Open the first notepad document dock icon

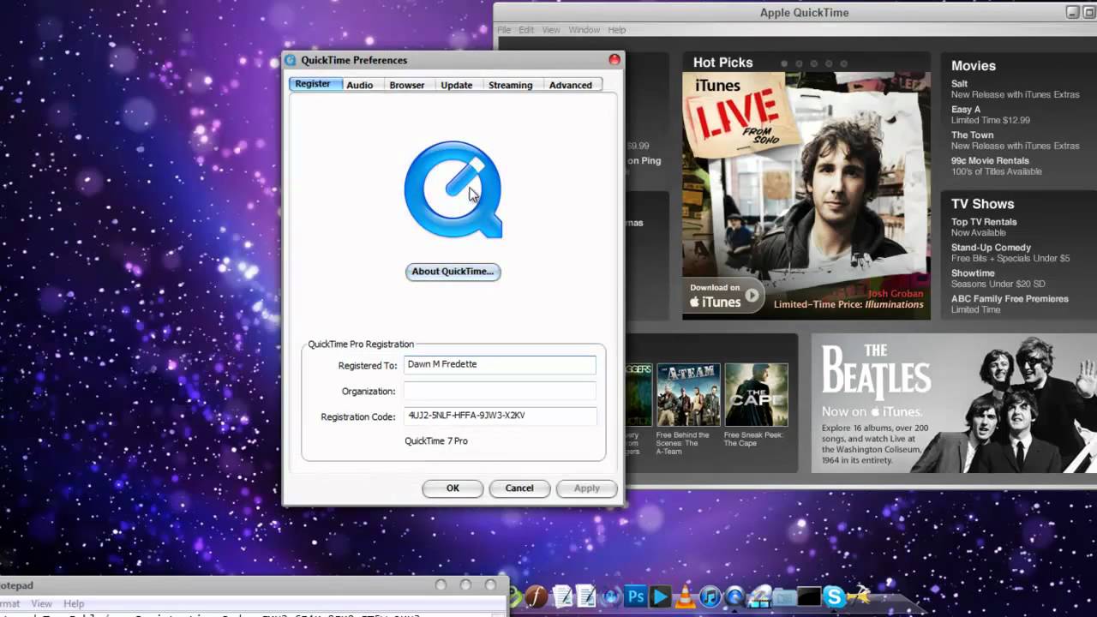(563, 596)
